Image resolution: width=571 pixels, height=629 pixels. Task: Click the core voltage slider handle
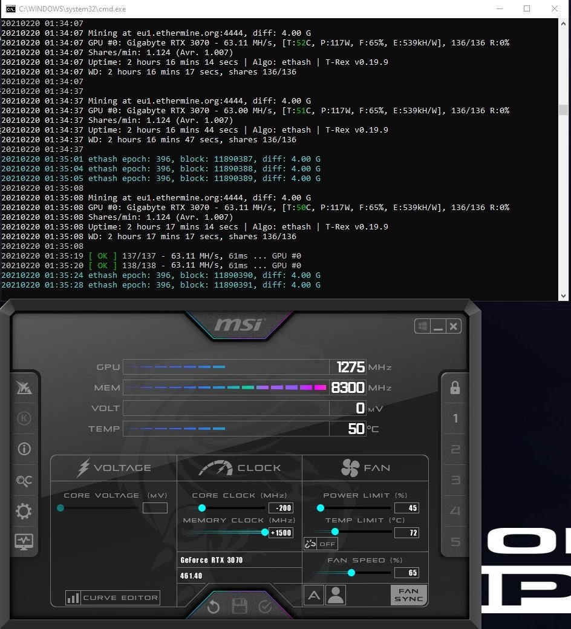pyautogui.click(x=60, y=508)
